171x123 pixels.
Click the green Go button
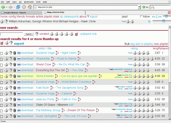click(x=145, y=7)
